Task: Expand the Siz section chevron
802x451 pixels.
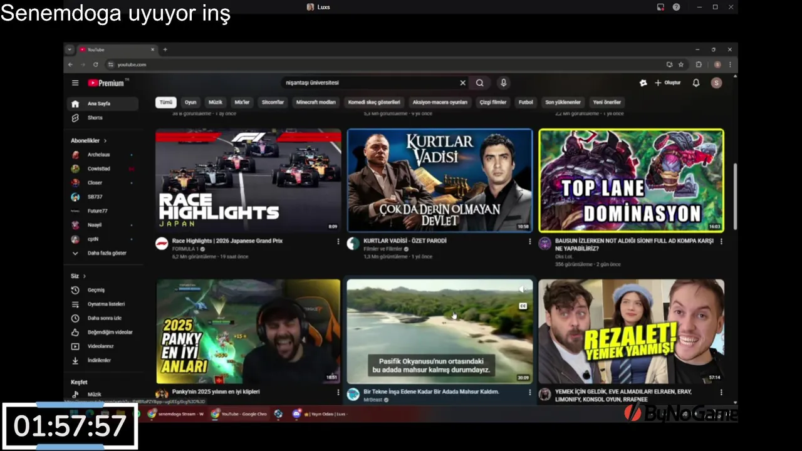Action: (x=84, y=276)
